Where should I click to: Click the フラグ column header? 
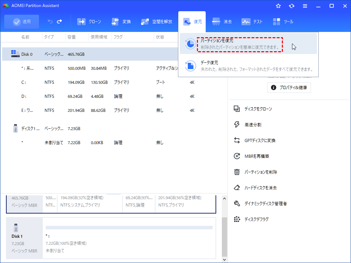point(118,37)
